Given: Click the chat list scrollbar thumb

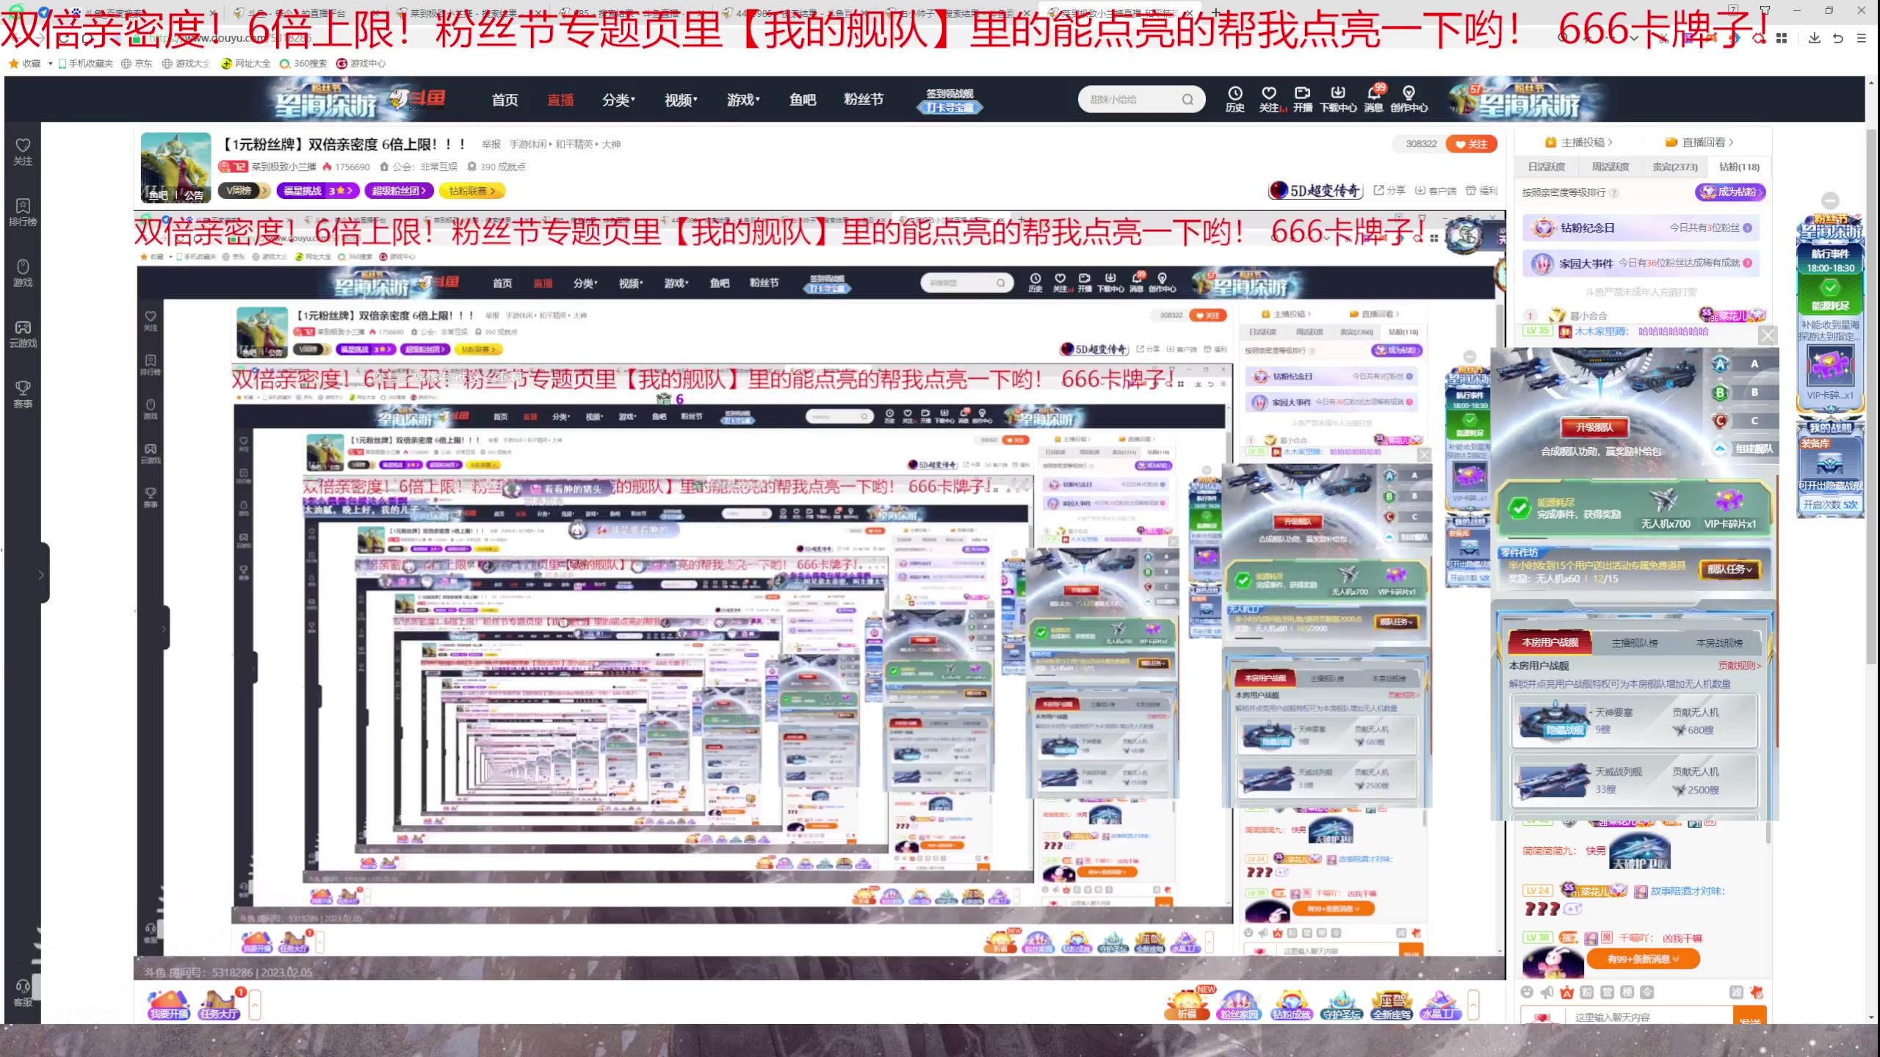Looking at the screenshot, I should click(x=1768, y=833).
